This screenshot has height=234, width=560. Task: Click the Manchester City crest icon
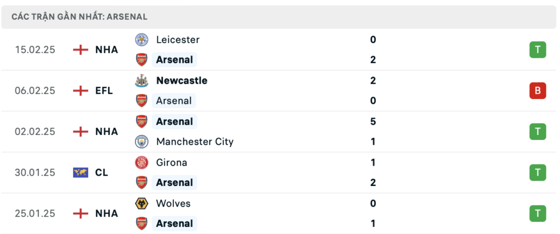[x=142, y=142]
